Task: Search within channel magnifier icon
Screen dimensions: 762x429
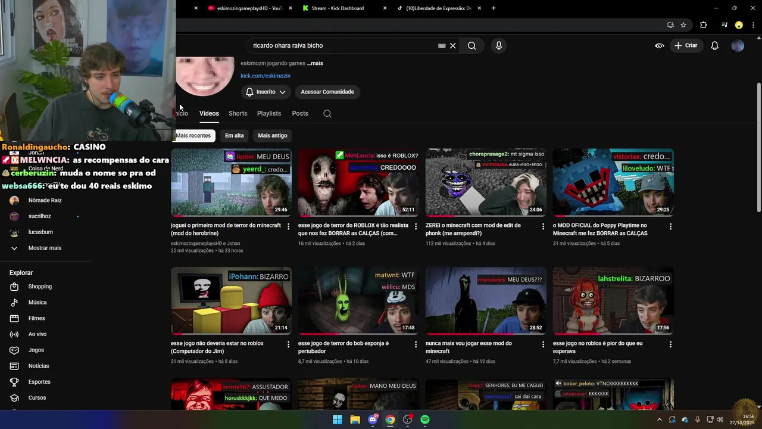Action: coord(327,114)
